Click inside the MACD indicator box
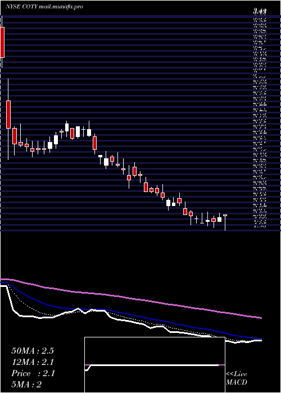 pyautogui.click(x=155, y=365)
